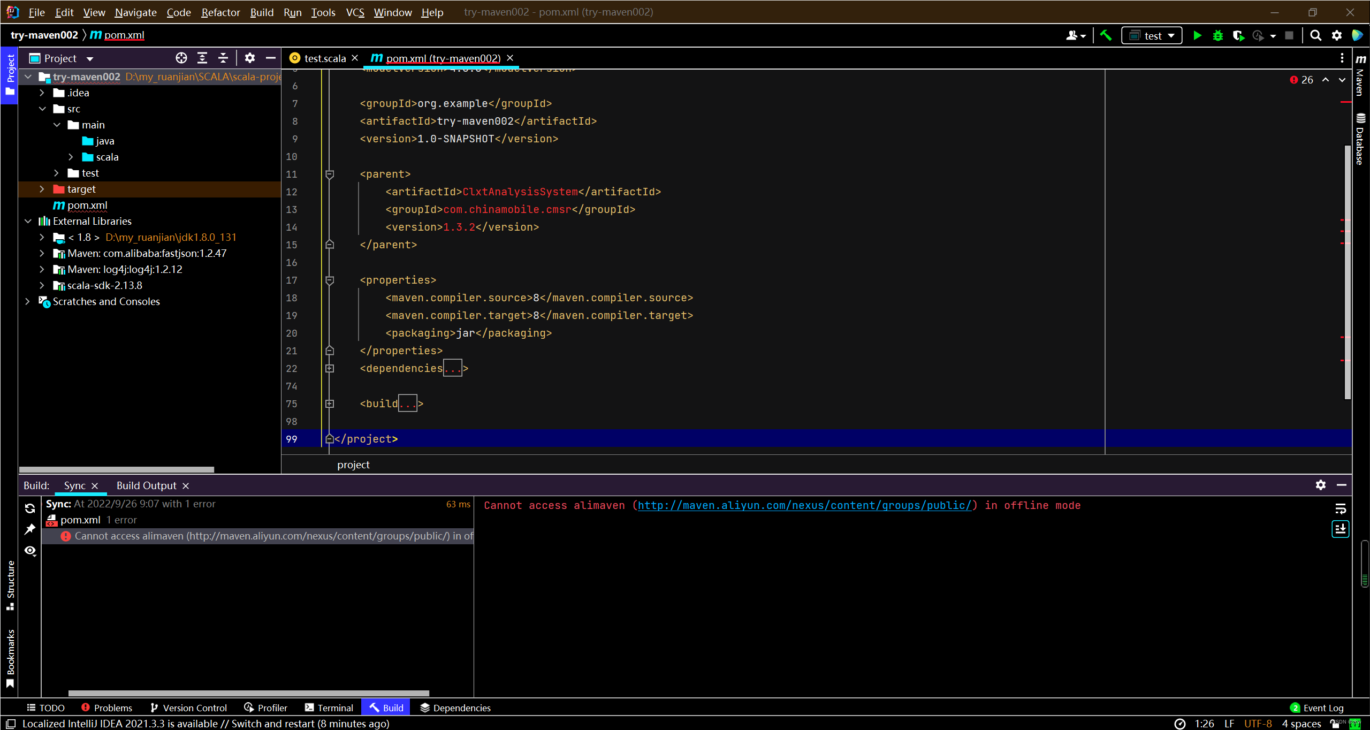Click the Debug bug icon

[x=1217, y=35]
